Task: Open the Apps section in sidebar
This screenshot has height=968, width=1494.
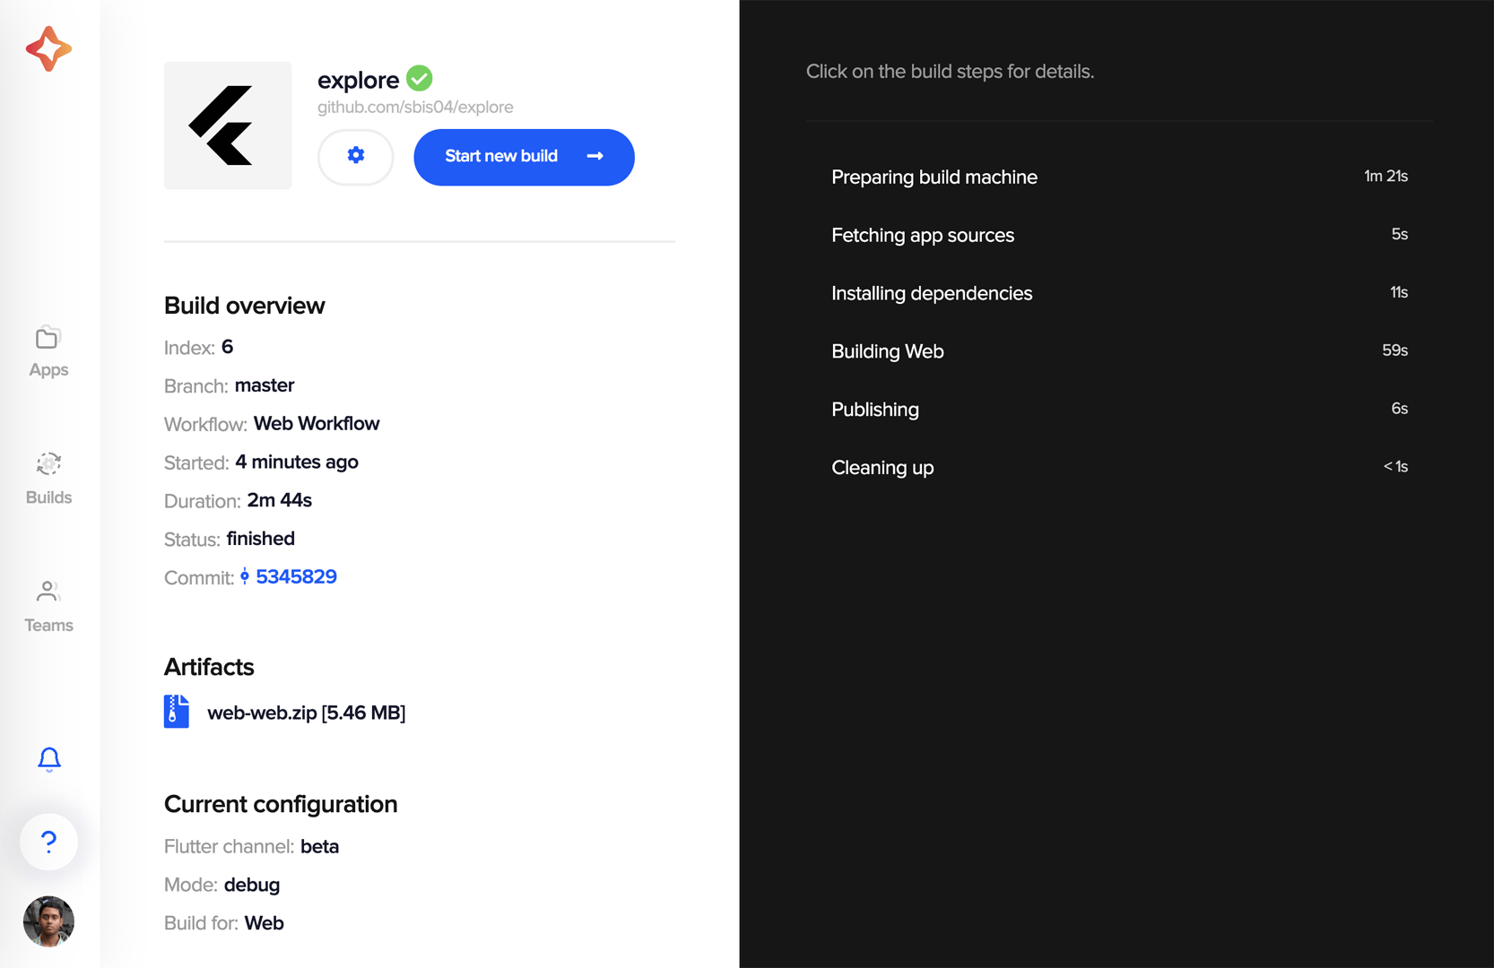Action: click(48, 351)
